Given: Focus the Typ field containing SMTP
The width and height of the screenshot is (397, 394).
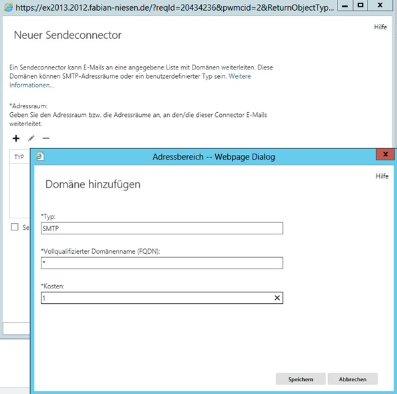Looking at the screenshot, I should (x=162, y=228).
